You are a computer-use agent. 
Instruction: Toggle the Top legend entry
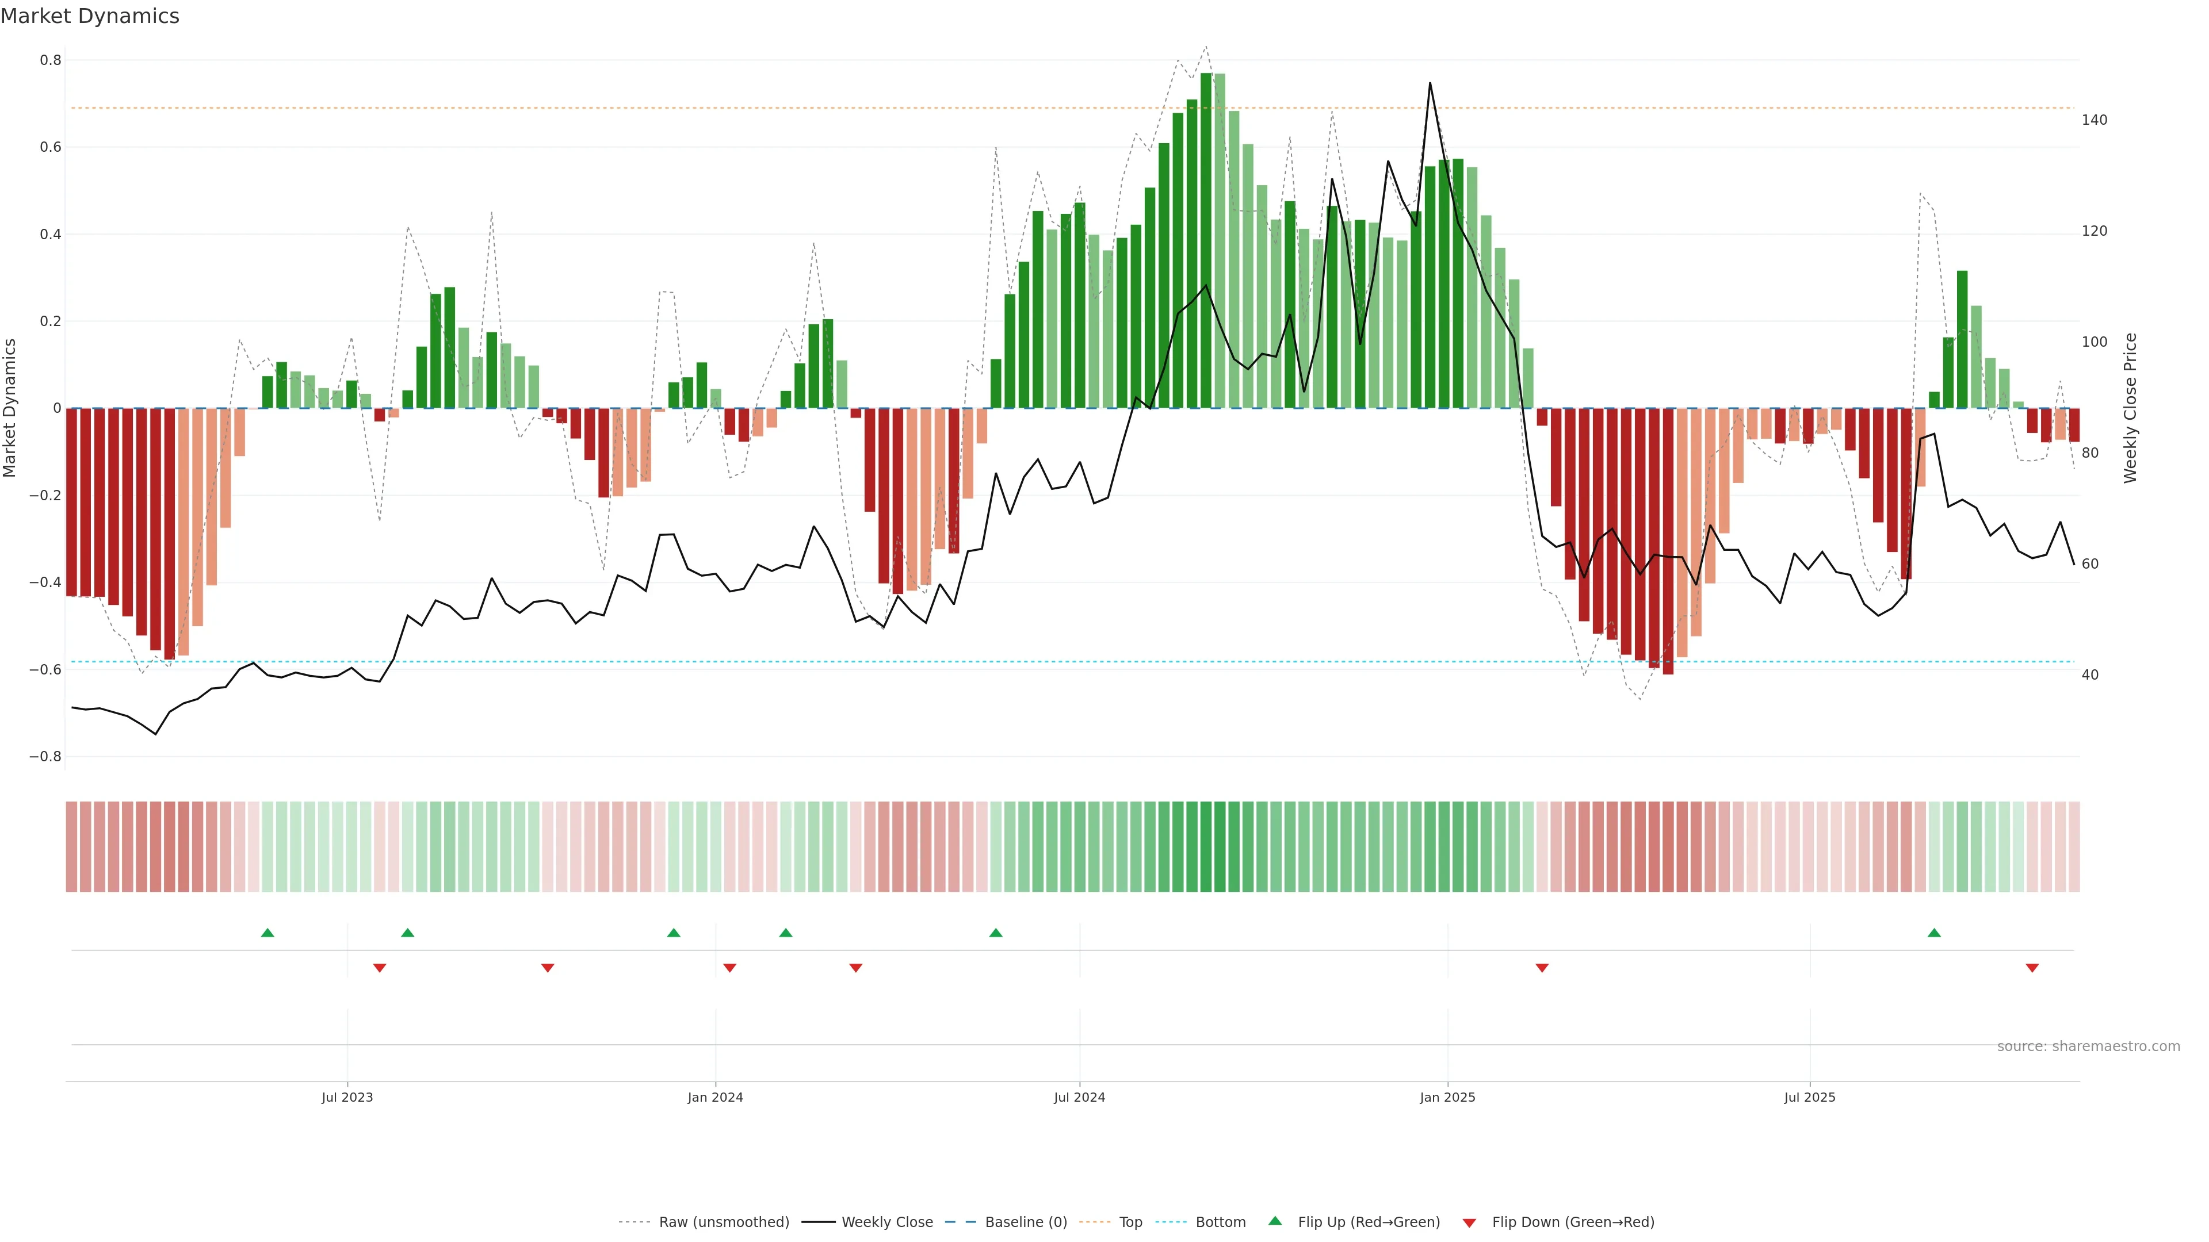[x=1130, y=1222]
